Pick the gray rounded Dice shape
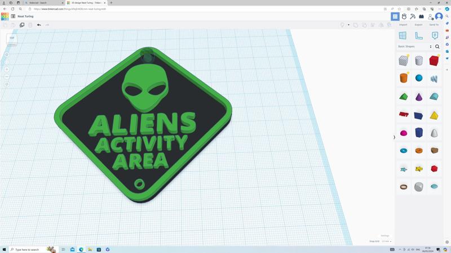 pyautogui.click(x=419, y=187)
